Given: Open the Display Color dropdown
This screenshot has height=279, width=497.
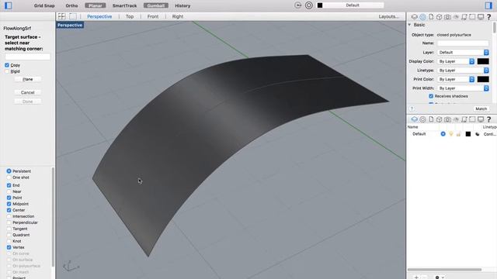Looking at the screenshot, I should point(456,61).
